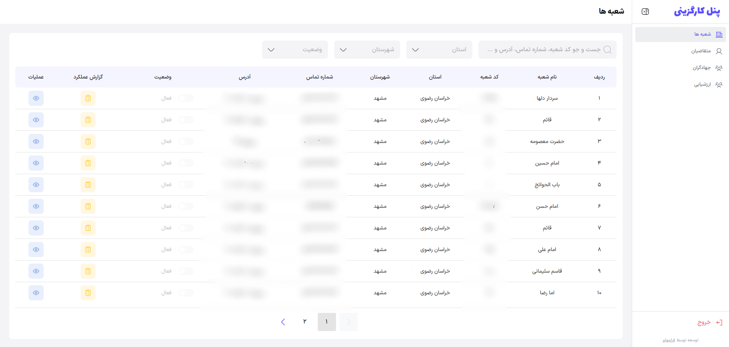Open performance report for اما رضا

(88, 293)
